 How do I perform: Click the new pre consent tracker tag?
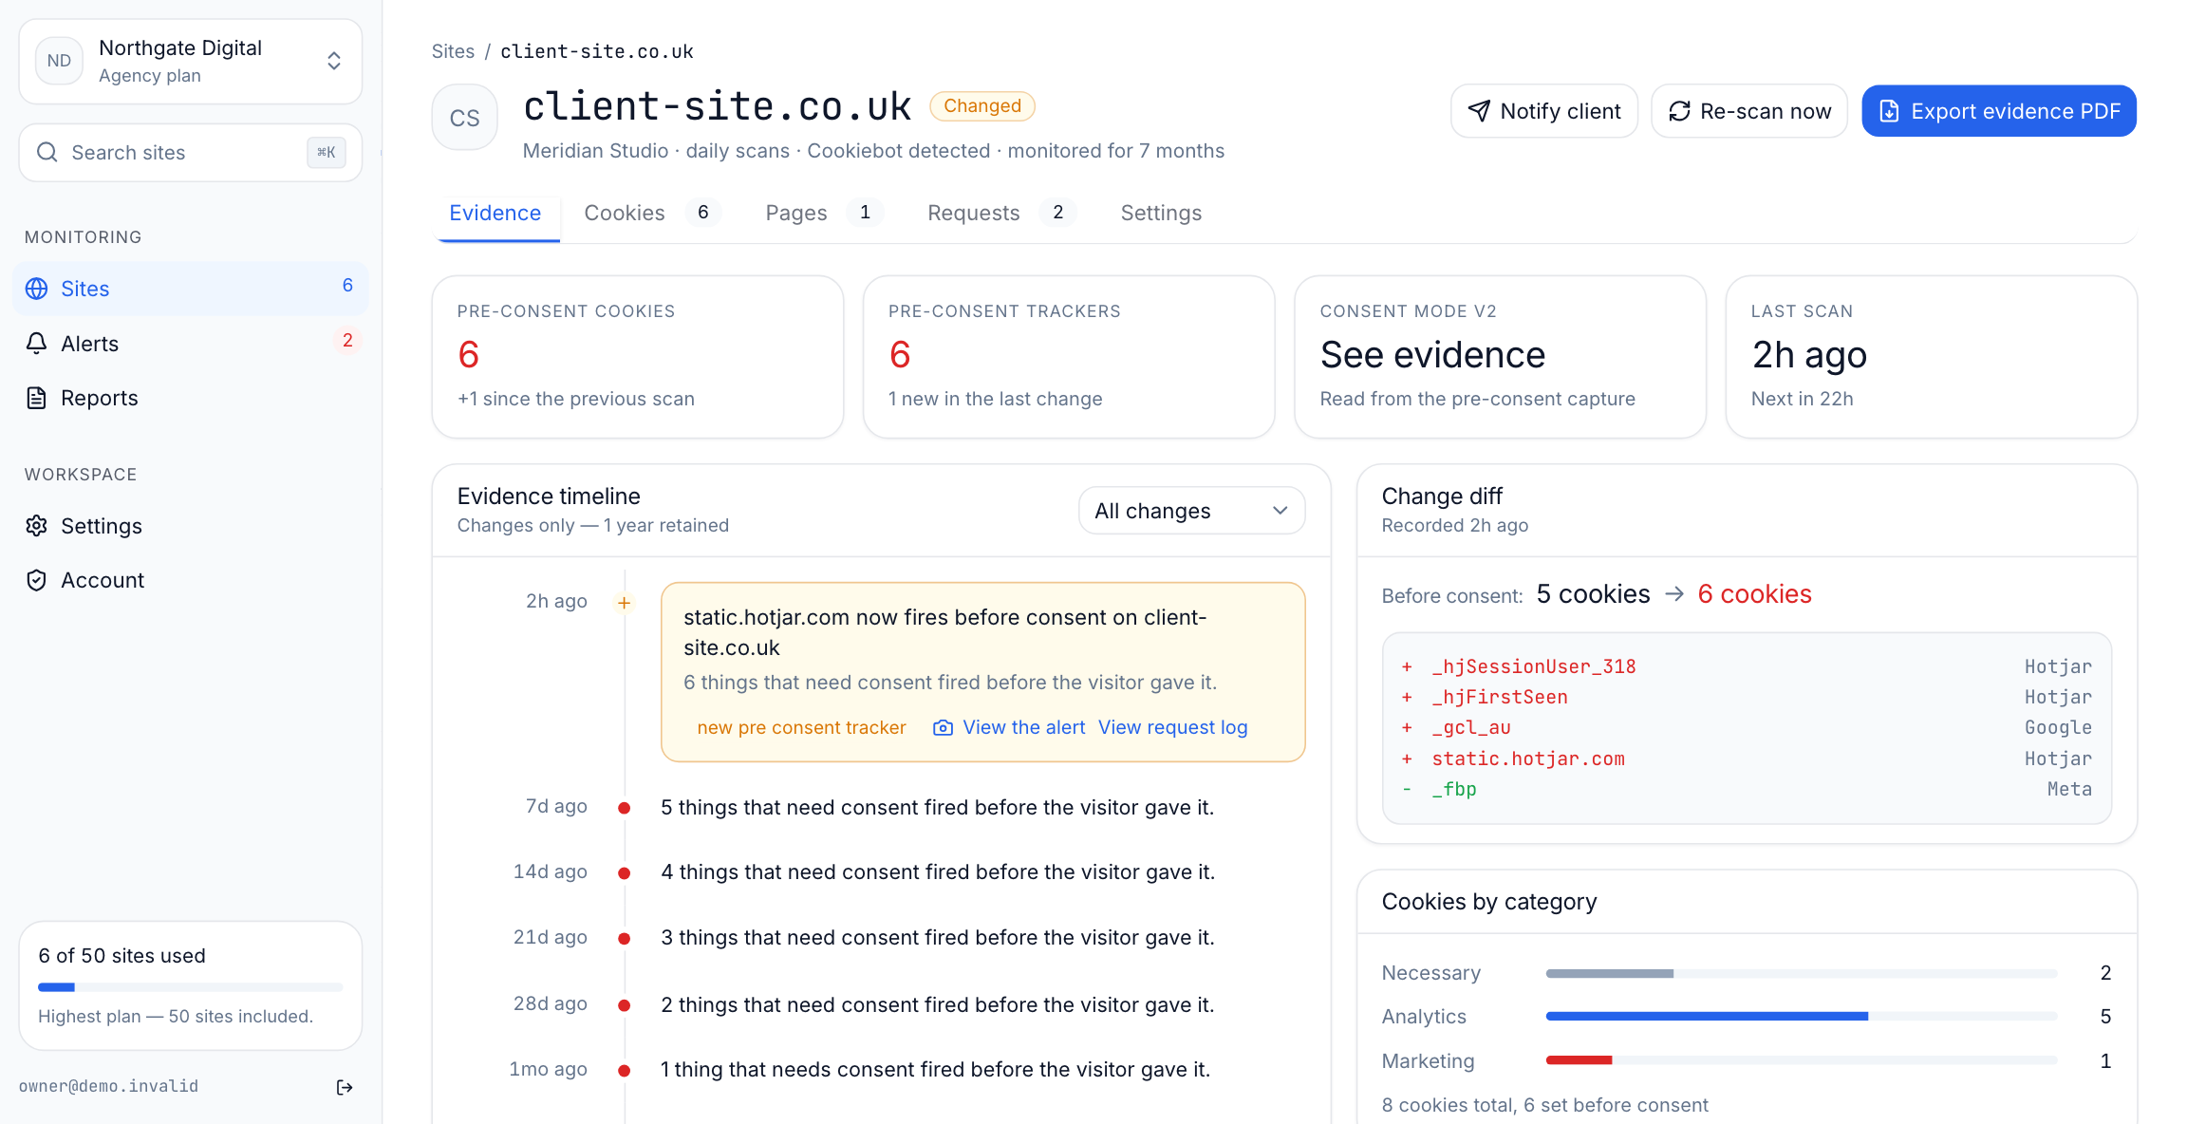(801, 727)
